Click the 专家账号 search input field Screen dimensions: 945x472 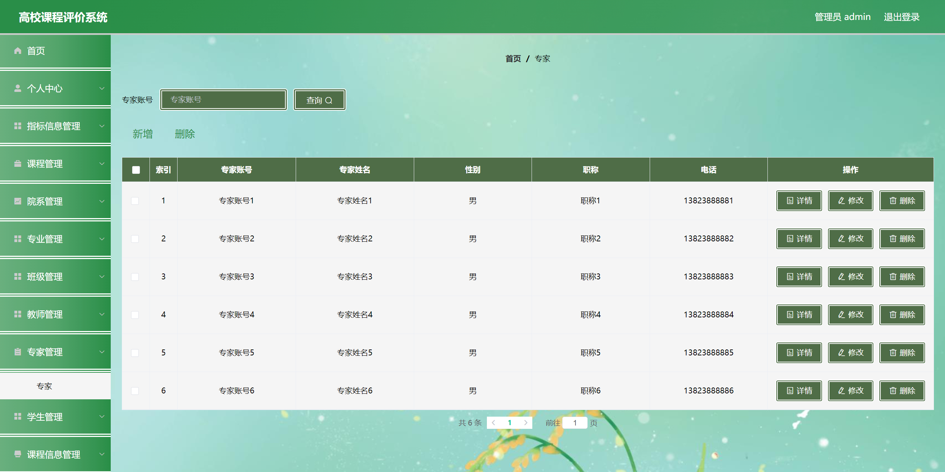(x=223, y=100)
